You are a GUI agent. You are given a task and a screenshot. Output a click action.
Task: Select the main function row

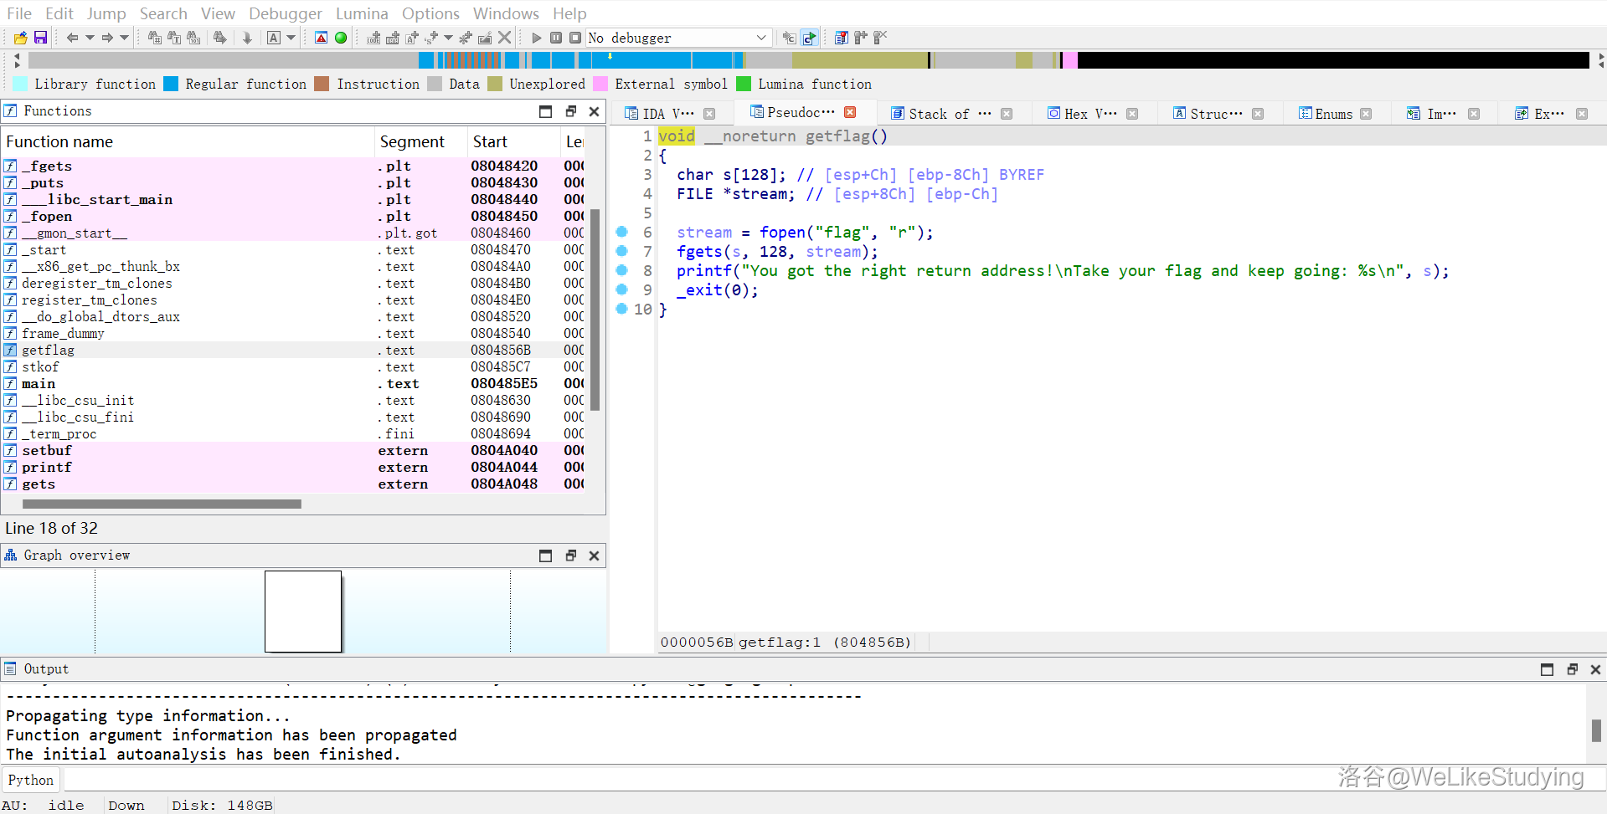click(x=39, y=383)
